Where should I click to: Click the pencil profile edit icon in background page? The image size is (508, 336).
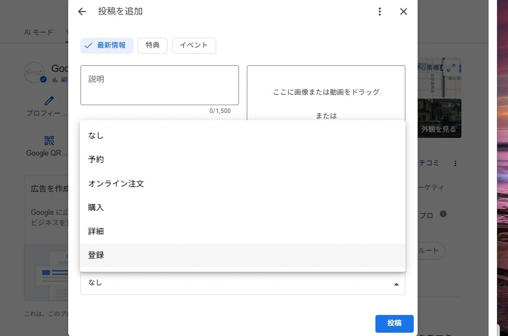tap(49, 101)
